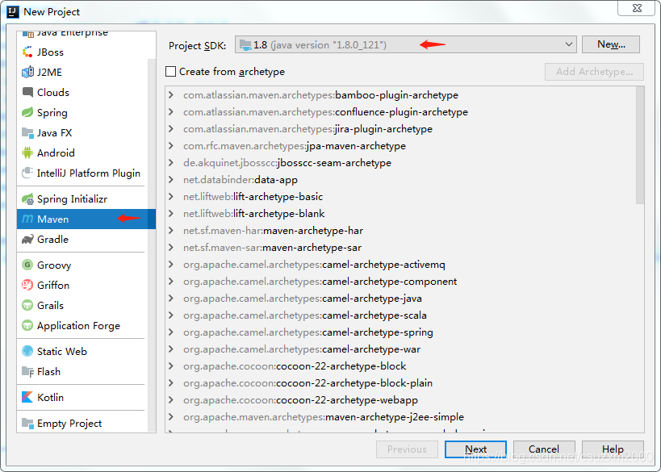Select camel-archetype-war row
Image resolution: width=661 pixels, height=472 pixels.
point(400,349)
